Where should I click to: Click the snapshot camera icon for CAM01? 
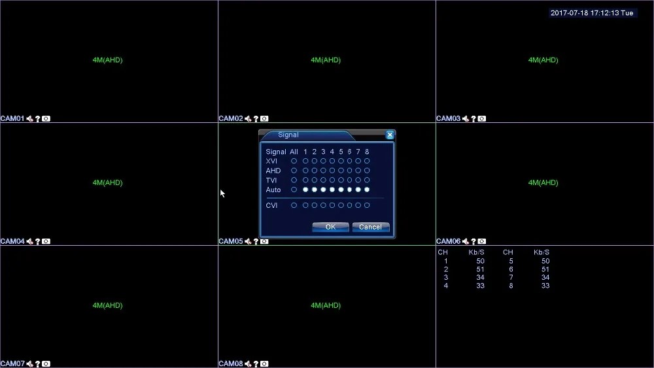pos(46,119)
